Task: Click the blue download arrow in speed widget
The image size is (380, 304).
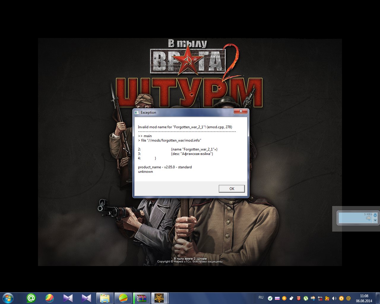Action: (375, 215)
